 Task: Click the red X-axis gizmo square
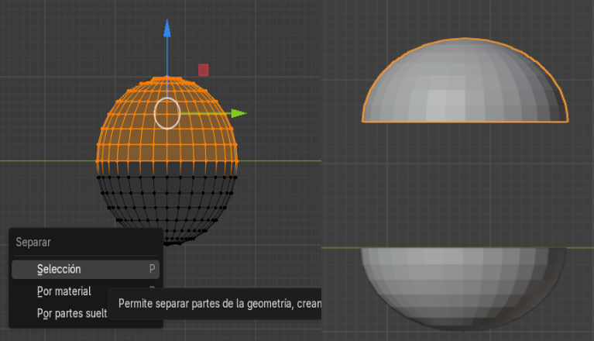point(204,70)
